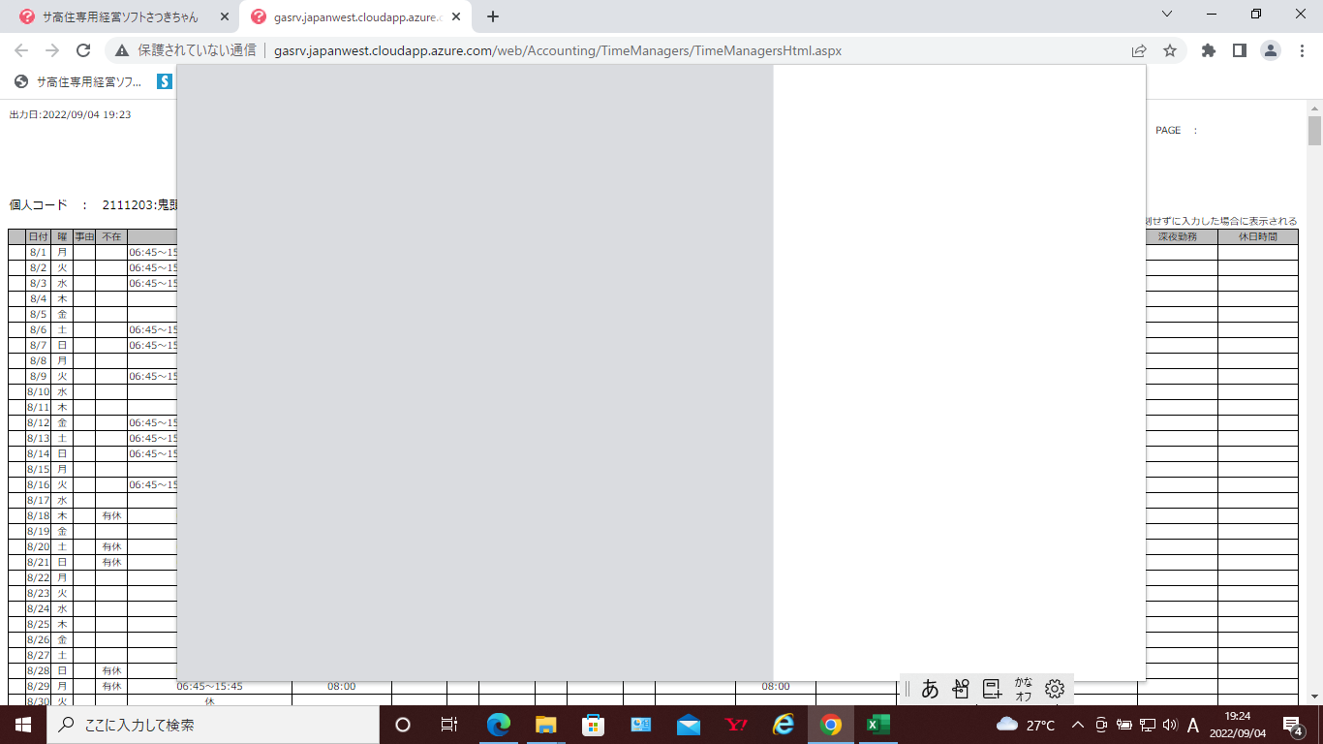
Task: Click the IME dictionary add-word icon
Action: click(x=992, y=689)
